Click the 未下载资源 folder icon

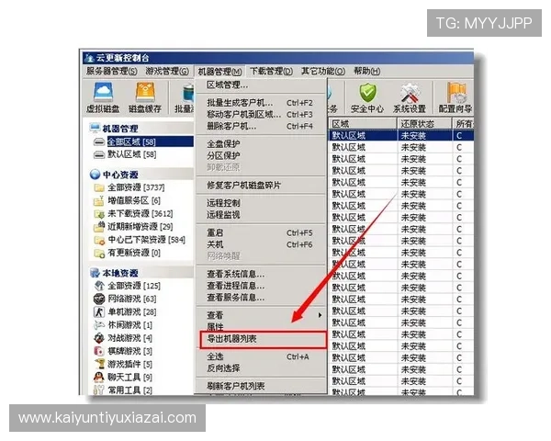[x=99, y=214]
